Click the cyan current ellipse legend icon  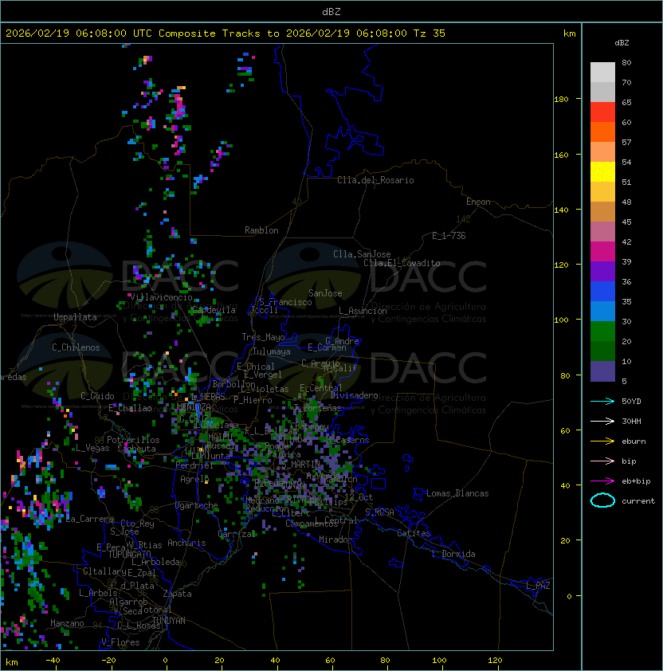coord(602,500)
